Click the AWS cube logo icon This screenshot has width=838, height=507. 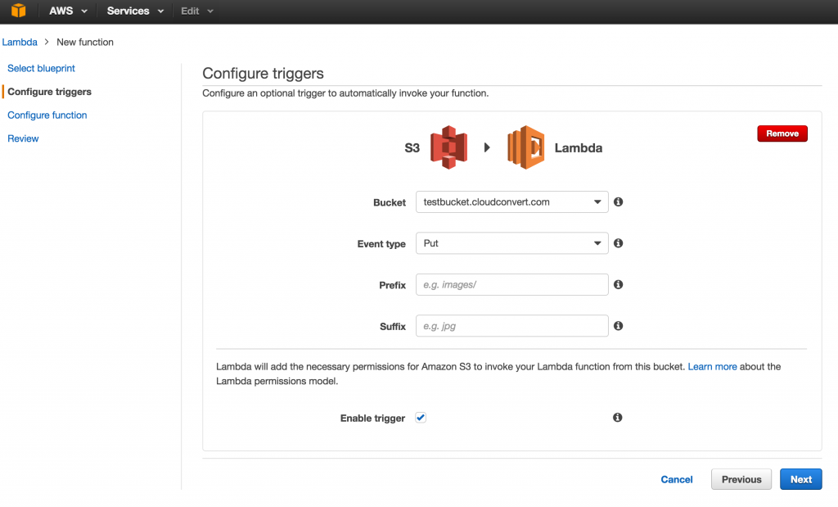[19, 11]
